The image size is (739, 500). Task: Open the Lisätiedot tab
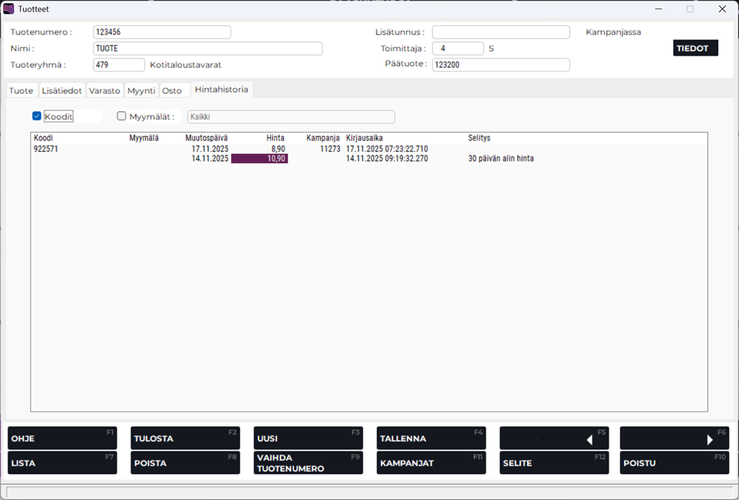tap(62, 91)
